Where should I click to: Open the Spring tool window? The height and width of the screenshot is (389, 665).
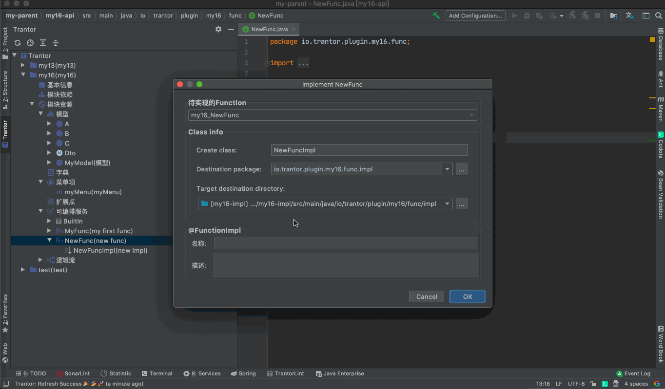coord(243,373)
